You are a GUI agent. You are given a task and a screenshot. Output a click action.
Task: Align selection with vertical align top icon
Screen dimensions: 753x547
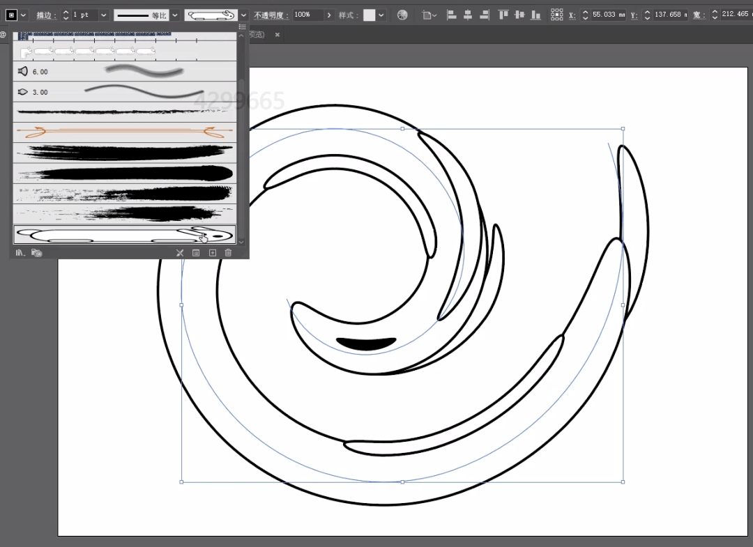pos(503,15)
